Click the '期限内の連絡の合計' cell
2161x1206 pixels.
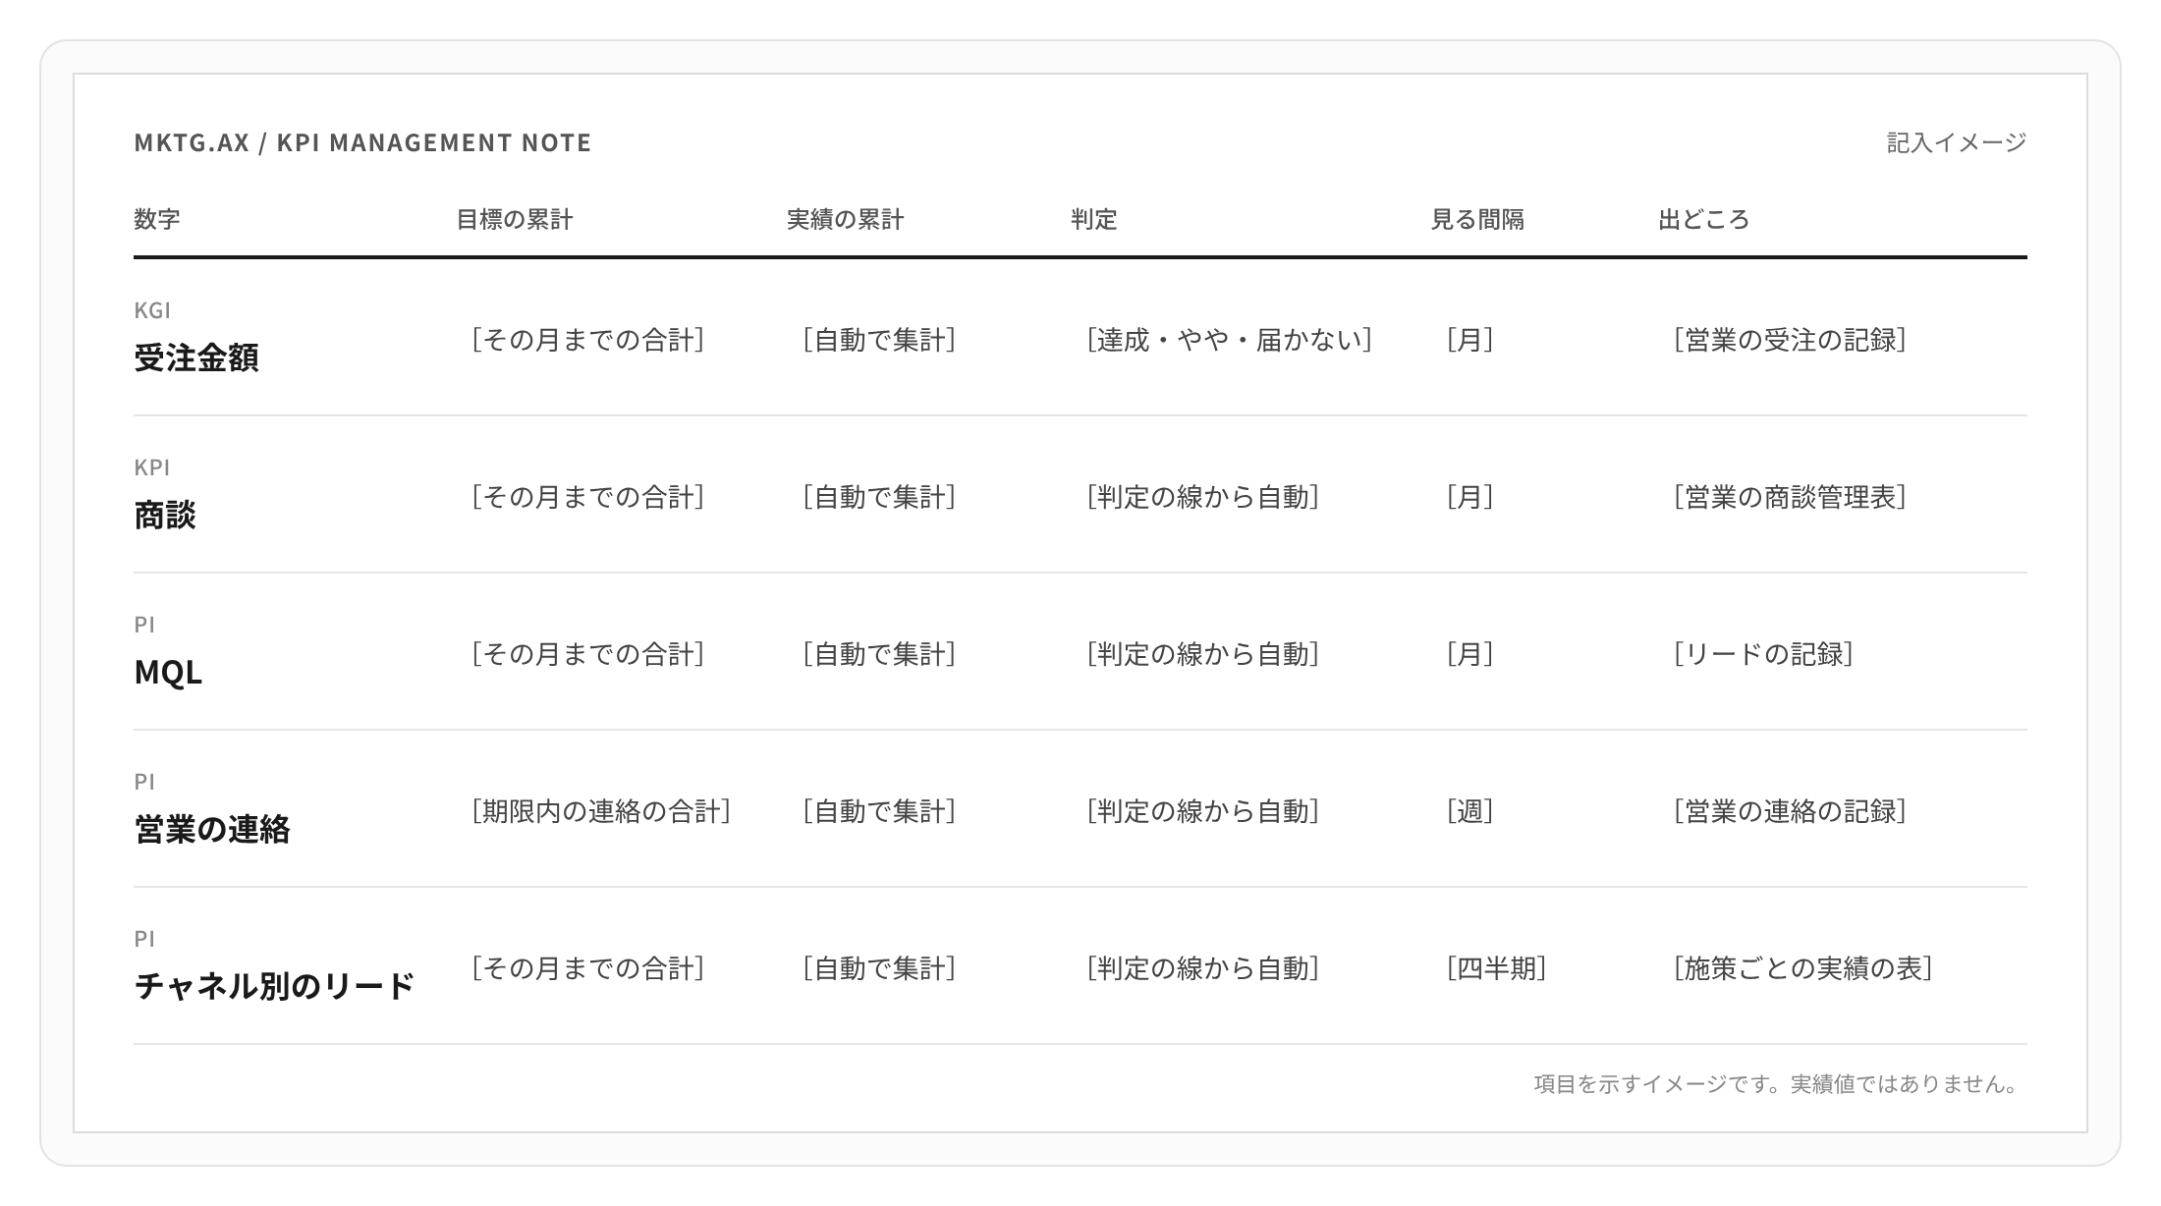coord(600,811)
